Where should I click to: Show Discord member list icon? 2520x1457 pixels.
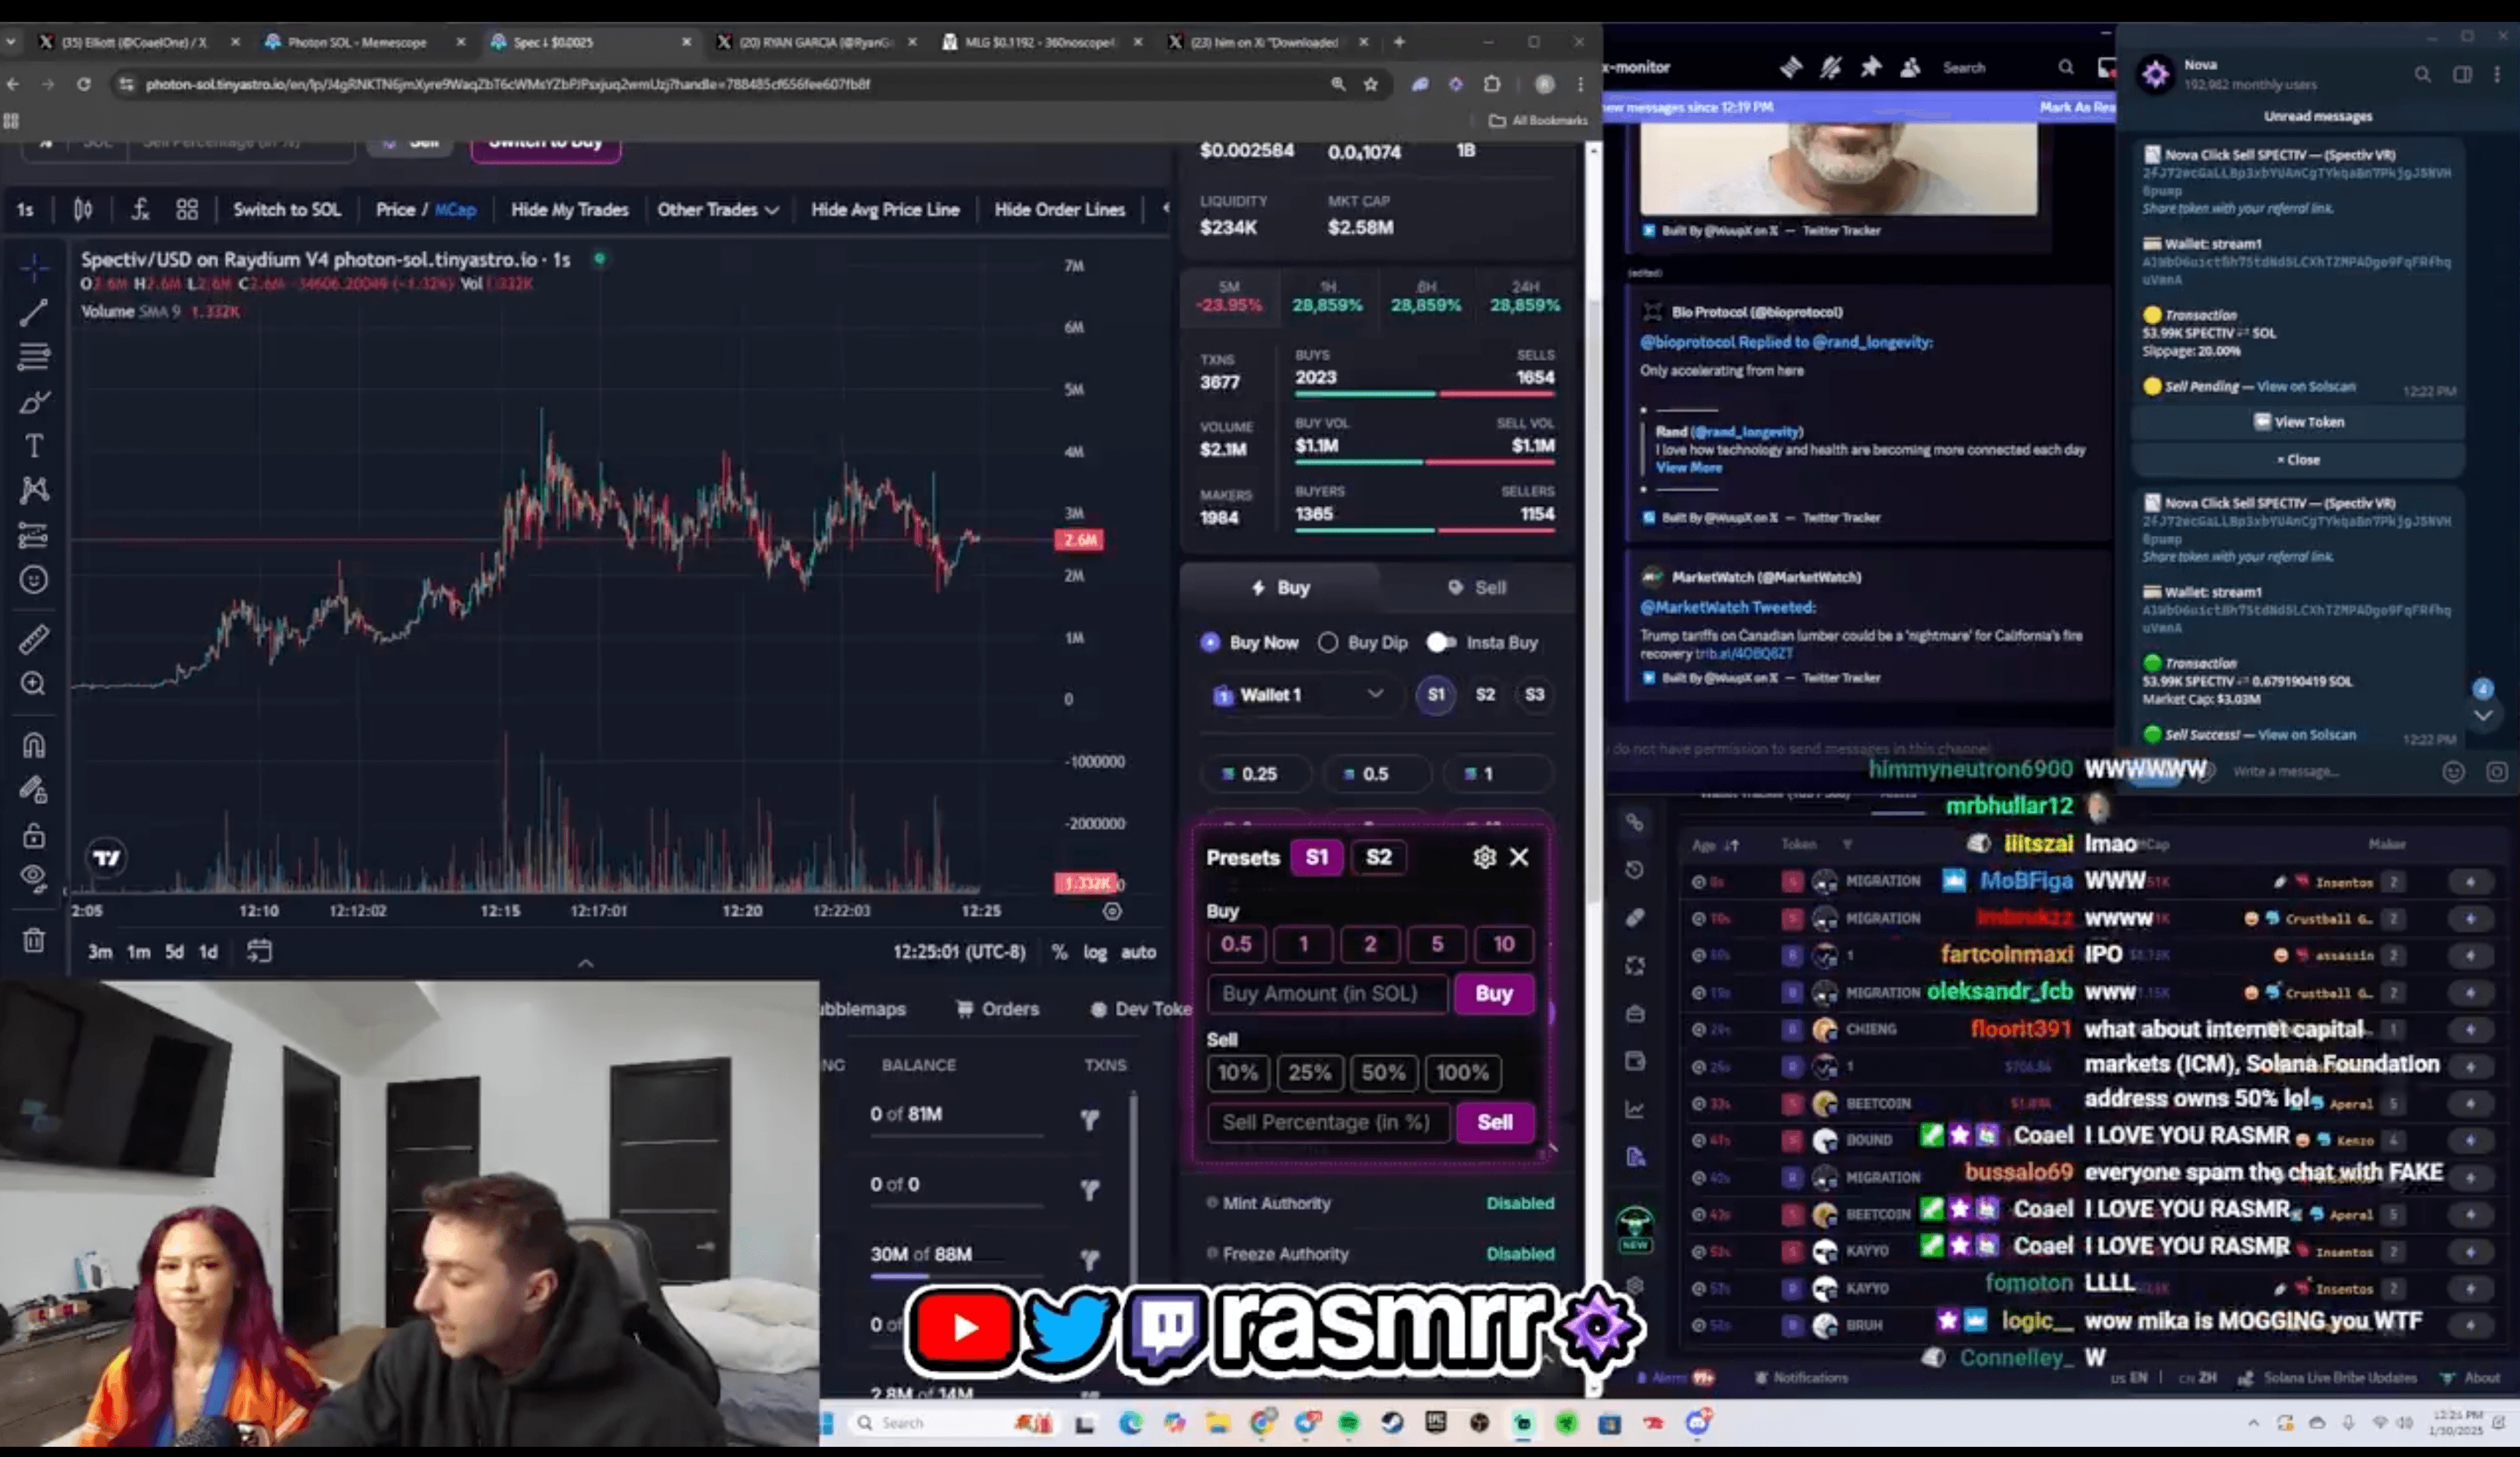pos(1910,67)
